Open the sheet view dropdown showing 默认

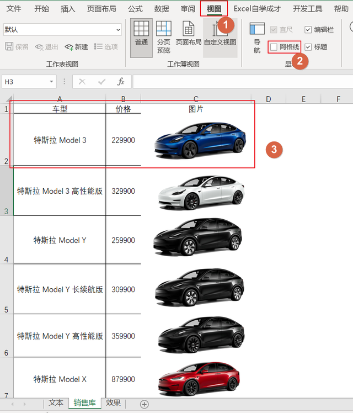[x=63, y=29]
